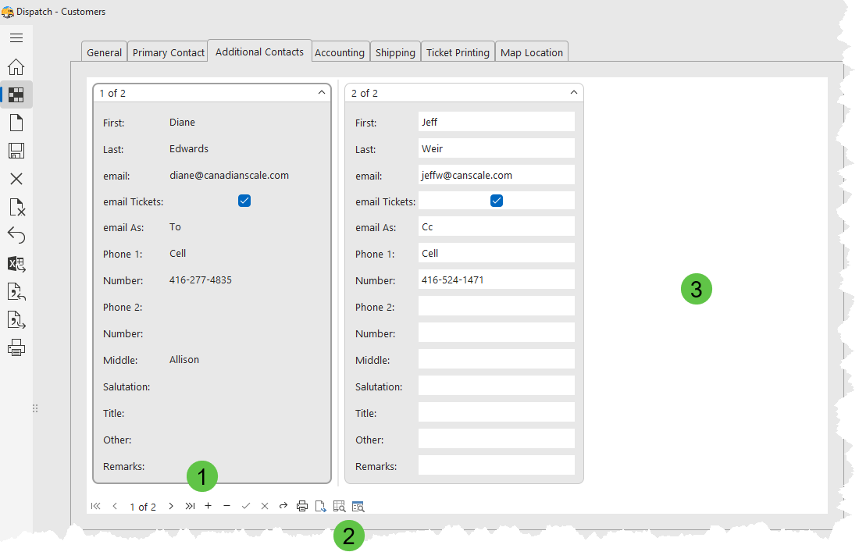This screenshot has height=552, width=859.
Task: Add a new contact with the plus button
Action: pyautogui.click(x=209, y=506)
